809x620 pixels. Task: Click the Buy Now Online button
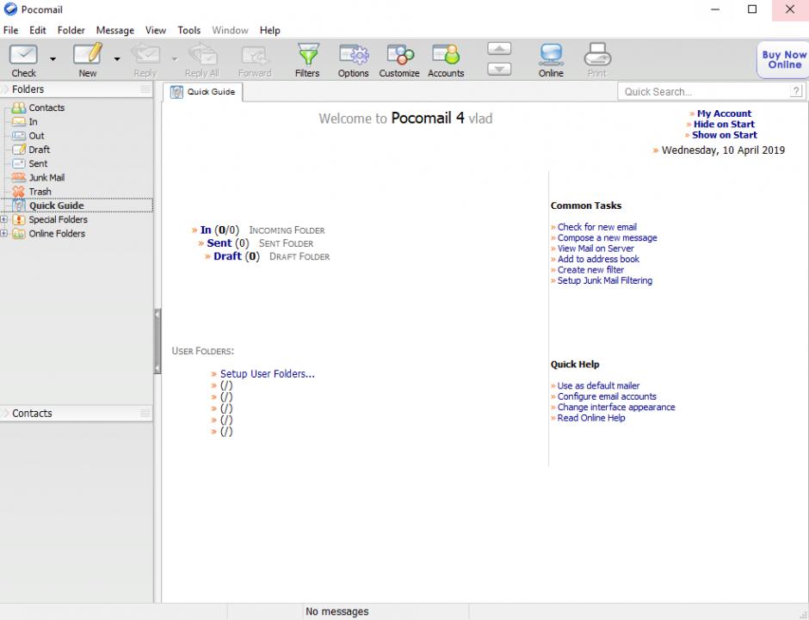point(783,60)
